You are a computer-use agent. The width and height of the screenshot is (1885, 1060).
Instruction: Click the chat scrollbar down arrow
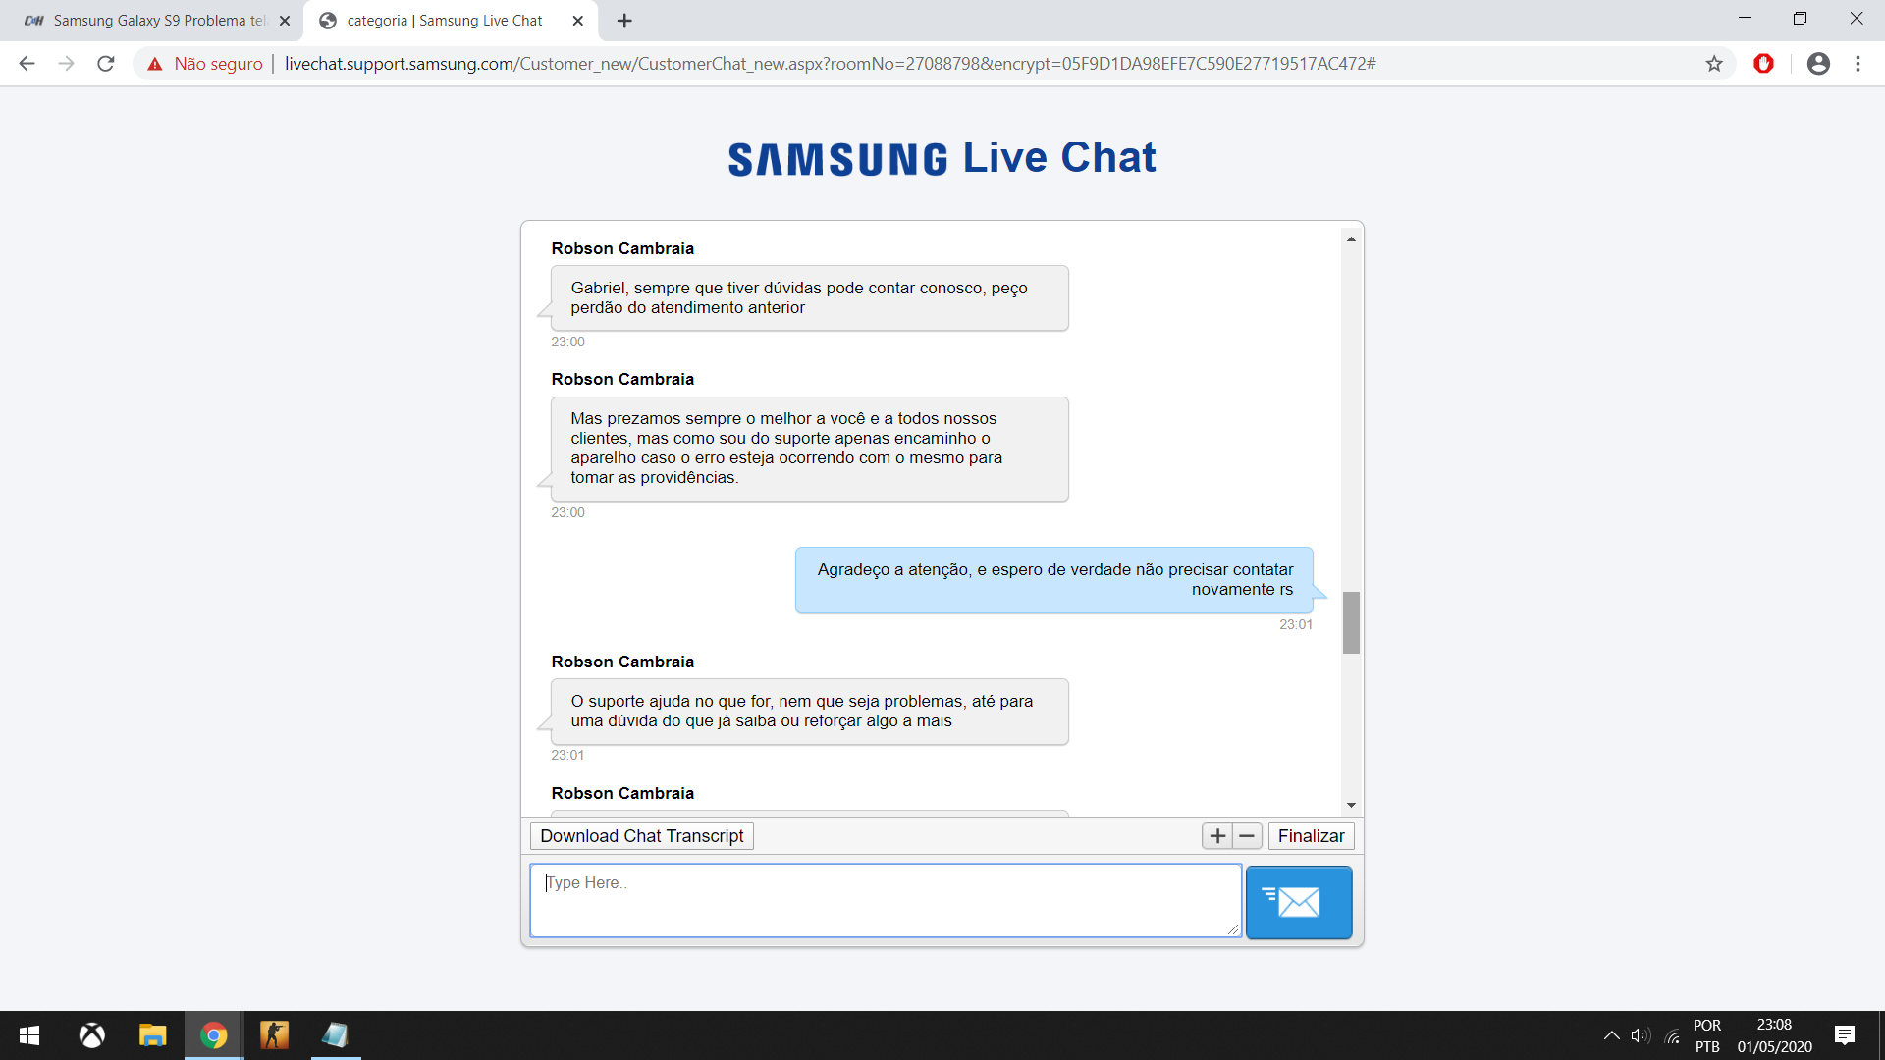click(x=1351, y=805)
